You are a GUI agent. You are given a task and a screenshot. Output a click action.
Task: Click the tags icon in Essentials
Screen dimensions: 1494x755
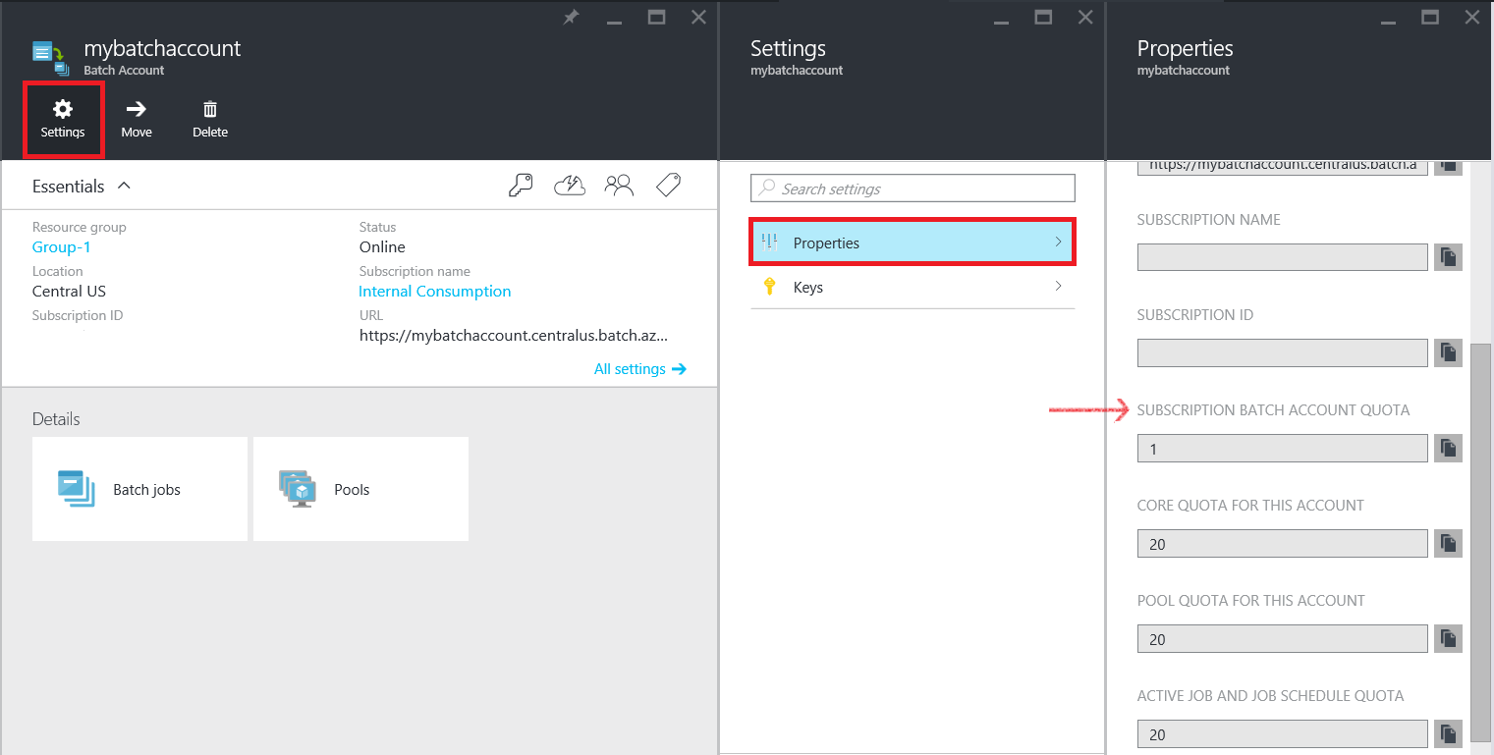click(669, 186)
